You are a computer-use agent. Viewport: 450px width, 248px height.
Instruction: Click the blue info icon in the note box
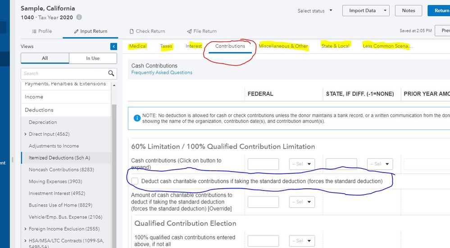[x=137, y=118]
